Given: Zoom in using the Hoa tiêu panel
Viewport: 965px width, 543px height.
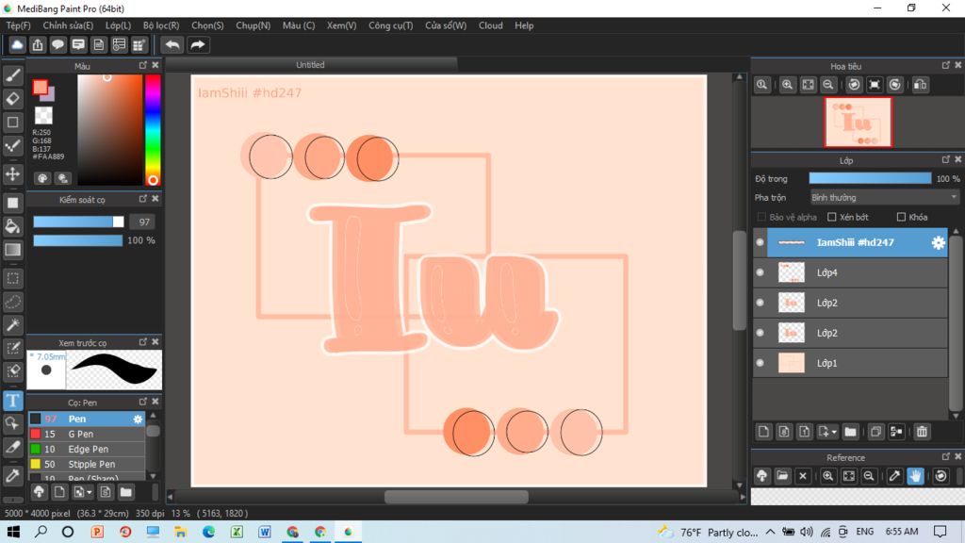Looking at the screenshot, I should (x=787, y=85).
